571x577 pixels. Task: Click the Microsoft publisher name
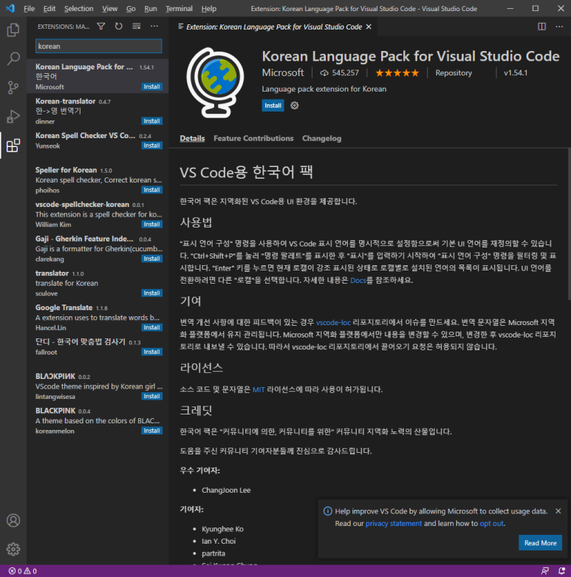tap(283, 73)
